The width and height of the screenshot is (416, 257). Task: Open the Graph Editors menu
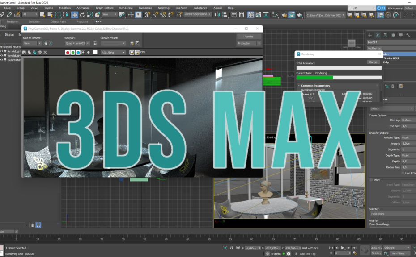[x=105, y=8]
